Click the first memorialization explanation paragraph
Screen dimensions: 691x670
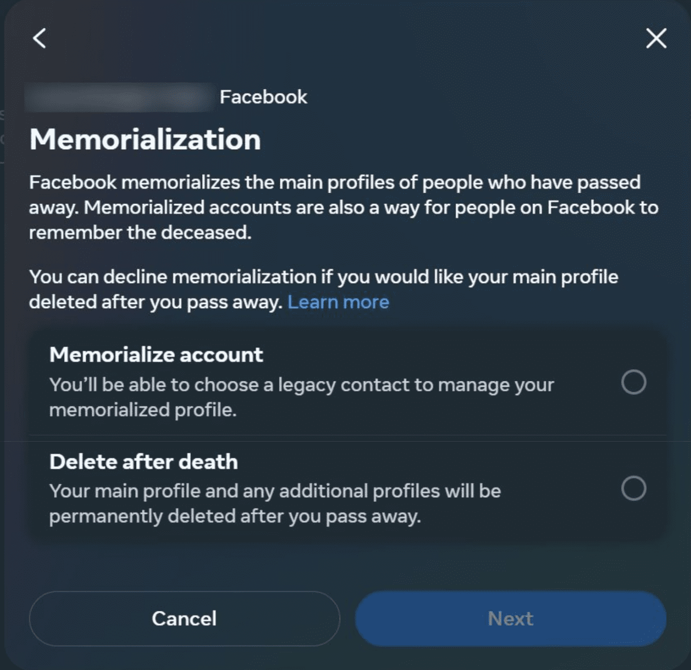343,207
